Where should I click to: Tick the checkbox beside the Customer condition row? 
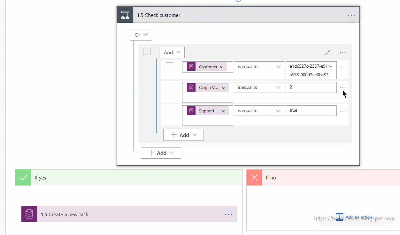tap(169, 65)
